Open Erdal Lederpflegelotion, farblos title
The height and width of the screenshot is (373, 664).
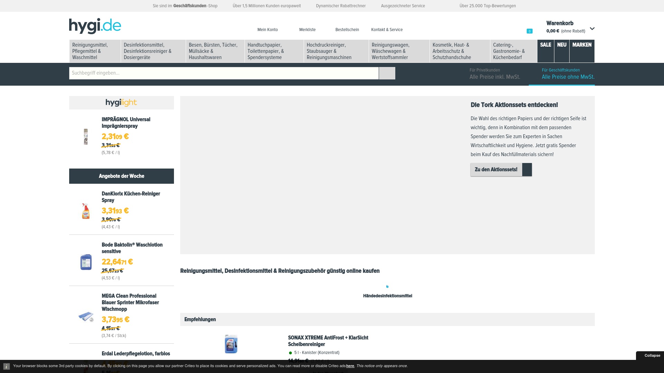pyautogui.click(x=136, y=354)
